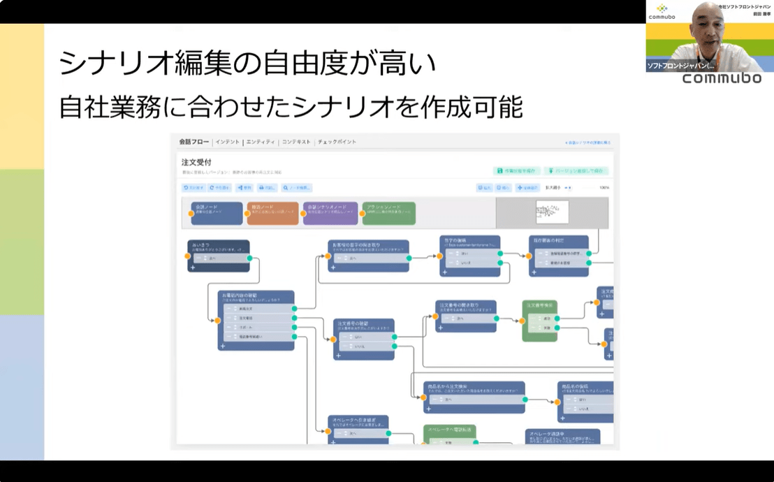Image resolution: width=774 pixels, height=482 pixels.
Task: Click output port of 商品名から注文検索 node
Action: (x=525, y=400)
